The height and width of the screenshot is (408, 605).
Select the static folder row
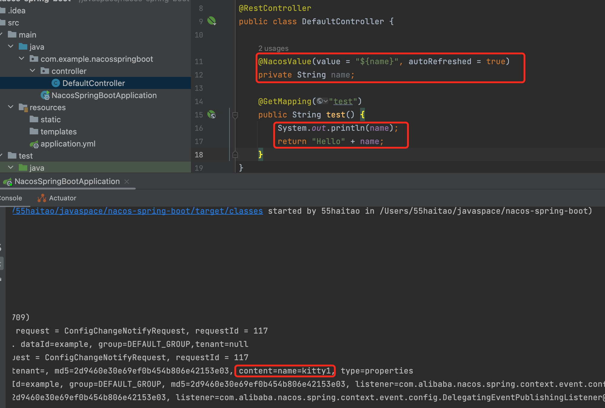pyautogui.click(x=95, y=120)
